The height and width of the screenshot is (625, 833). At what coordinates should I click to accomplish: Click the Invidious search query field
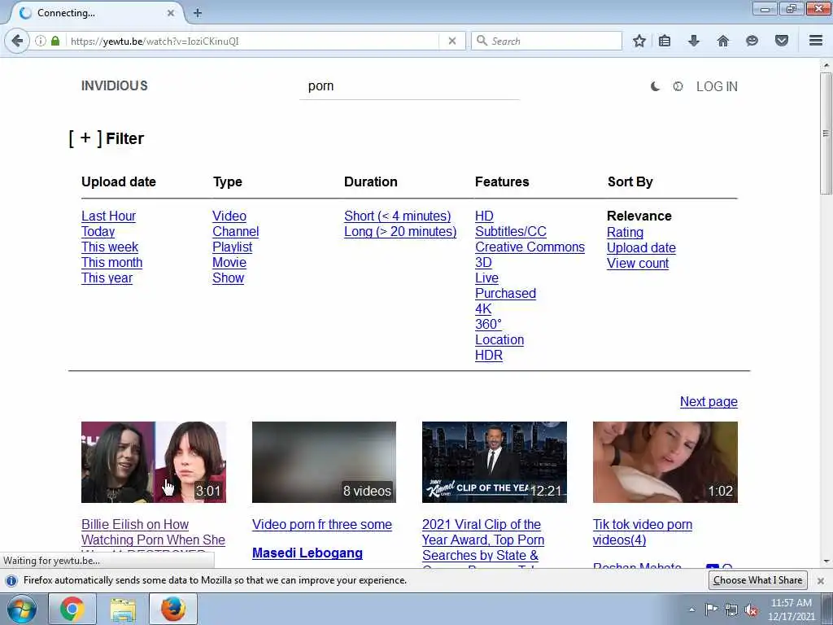coord(409,86)
